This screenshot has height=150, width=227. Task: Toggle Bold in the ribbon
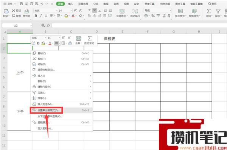(x=36, y=16)
